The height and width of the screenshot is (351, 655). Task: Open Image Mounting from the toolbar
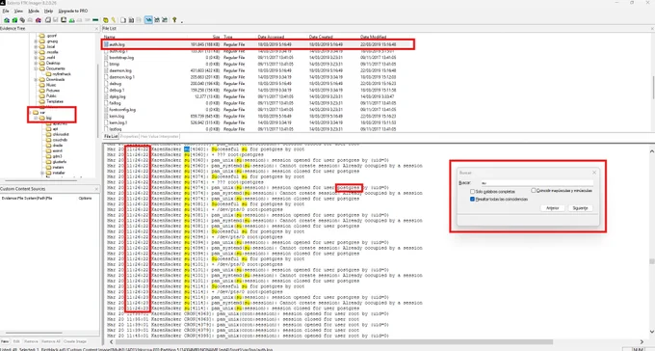point(22,19)
